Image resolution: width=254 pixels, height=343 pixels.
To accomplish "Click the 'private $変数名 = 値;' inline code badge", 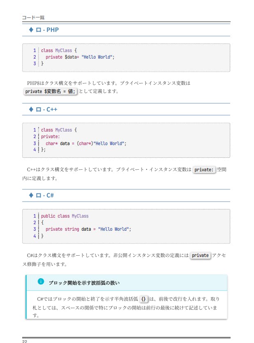I will (x=50, y=91).
